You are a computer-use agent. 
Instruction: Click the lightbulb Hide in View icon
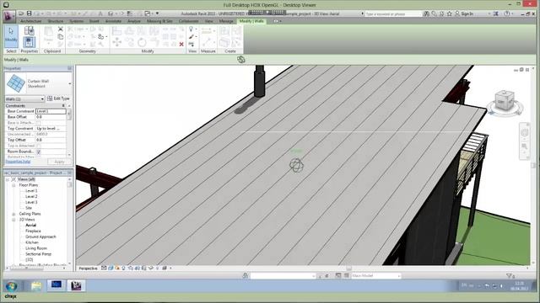pyautogui.click(x=192, y=29)
